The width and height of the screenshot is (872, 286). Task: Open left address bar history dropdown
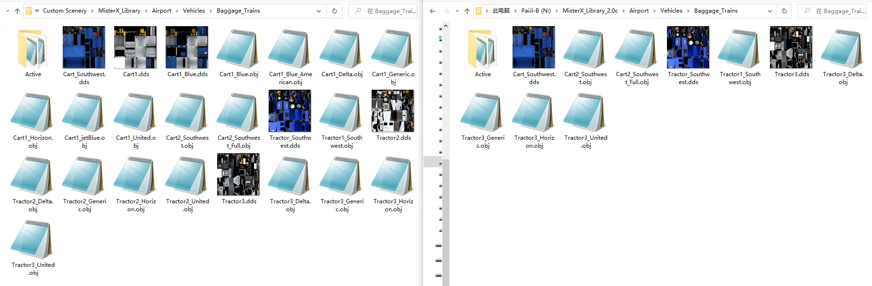[319, 11]
